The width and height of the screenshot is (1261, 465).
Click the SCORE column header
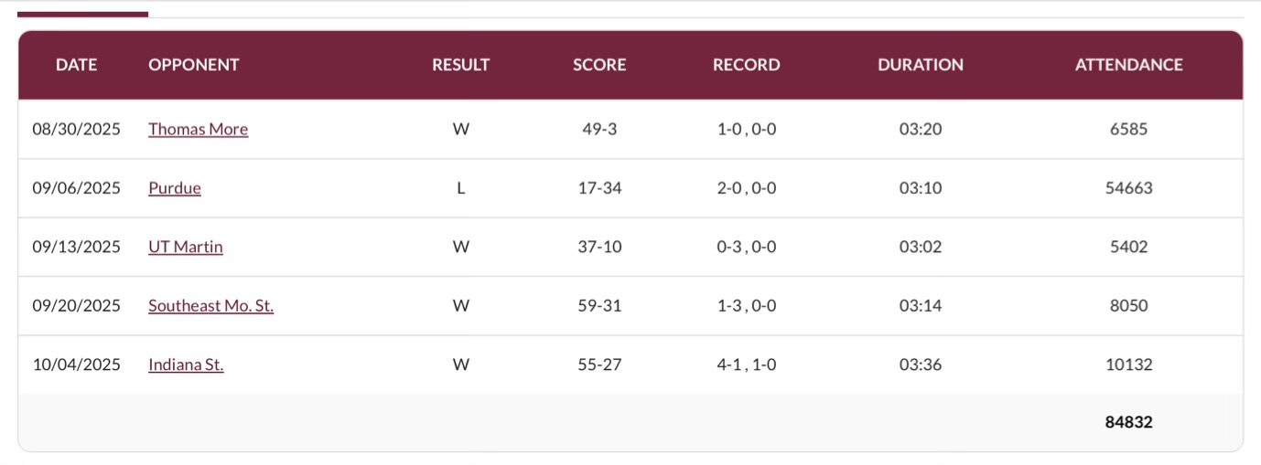599,65
